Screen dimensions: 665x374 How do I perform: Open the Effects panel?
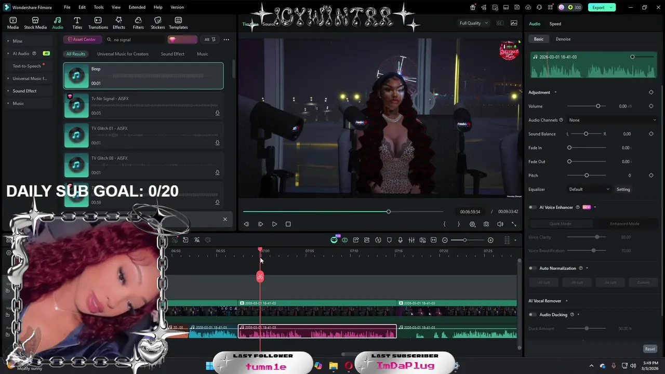click(119, 23)
